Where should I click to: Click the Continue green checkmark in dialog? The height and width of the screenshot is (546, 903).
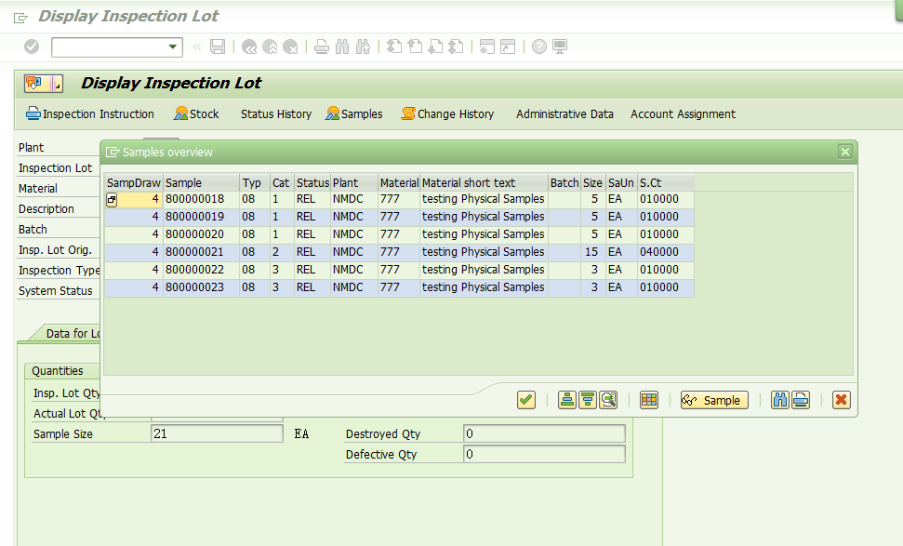(x=526, y=400)
